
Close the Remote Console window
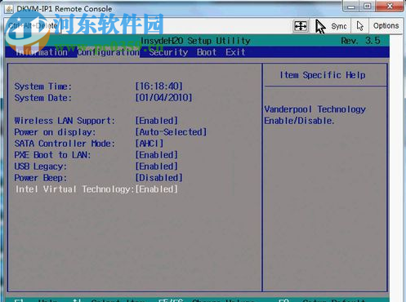pyautogui.click(x=389, y=7)
